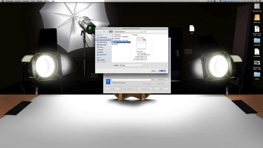The width and height of the screenshot is (263, 148).
Task: Select the orange drive desktop icon
Action: point(257,18)
